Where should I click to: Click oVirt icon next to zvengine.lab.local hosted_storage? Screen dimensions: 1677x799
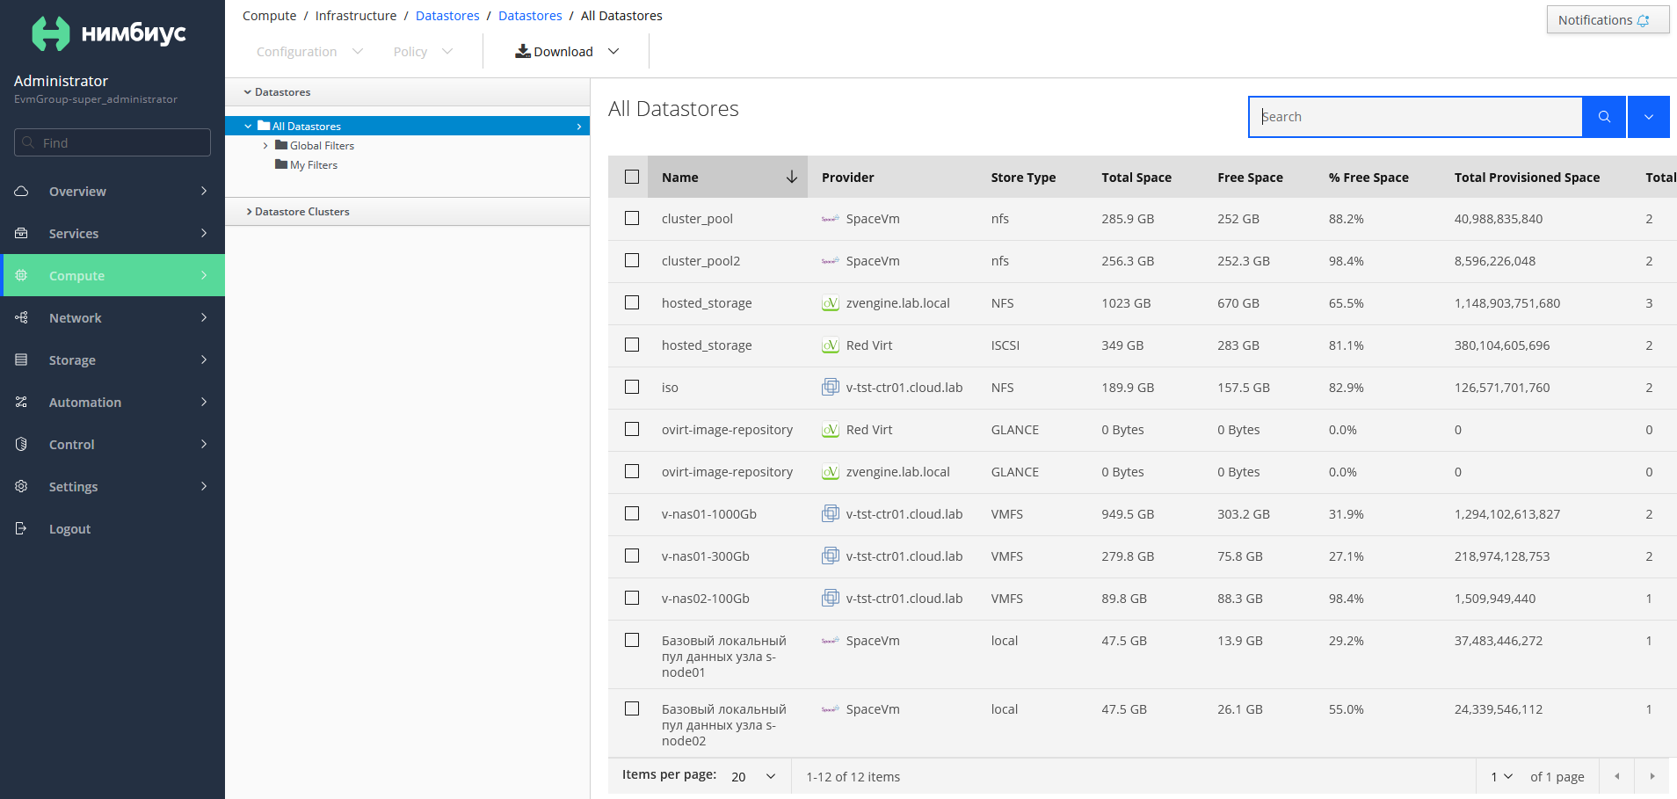pyautogui.click(x=831, y=303)
